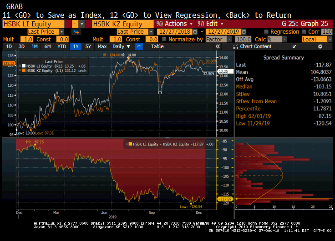
Task: Click the HSBK LI Equity legend marker
Action: (23, 66)
